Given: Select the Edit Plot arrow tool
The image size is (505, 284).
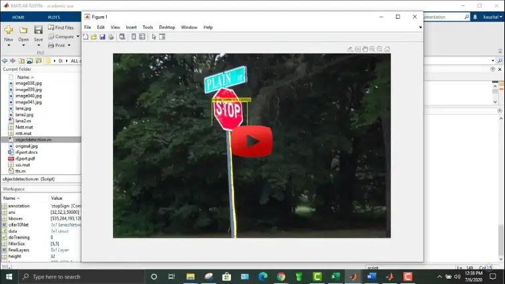Looking at the screenshot, I should pos(154,37).
